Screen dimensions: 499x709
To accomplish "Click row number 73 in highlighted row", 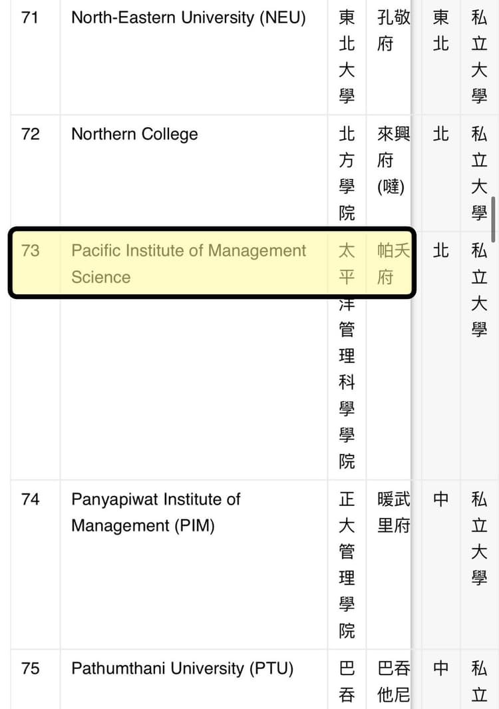I will pos(31,251).
